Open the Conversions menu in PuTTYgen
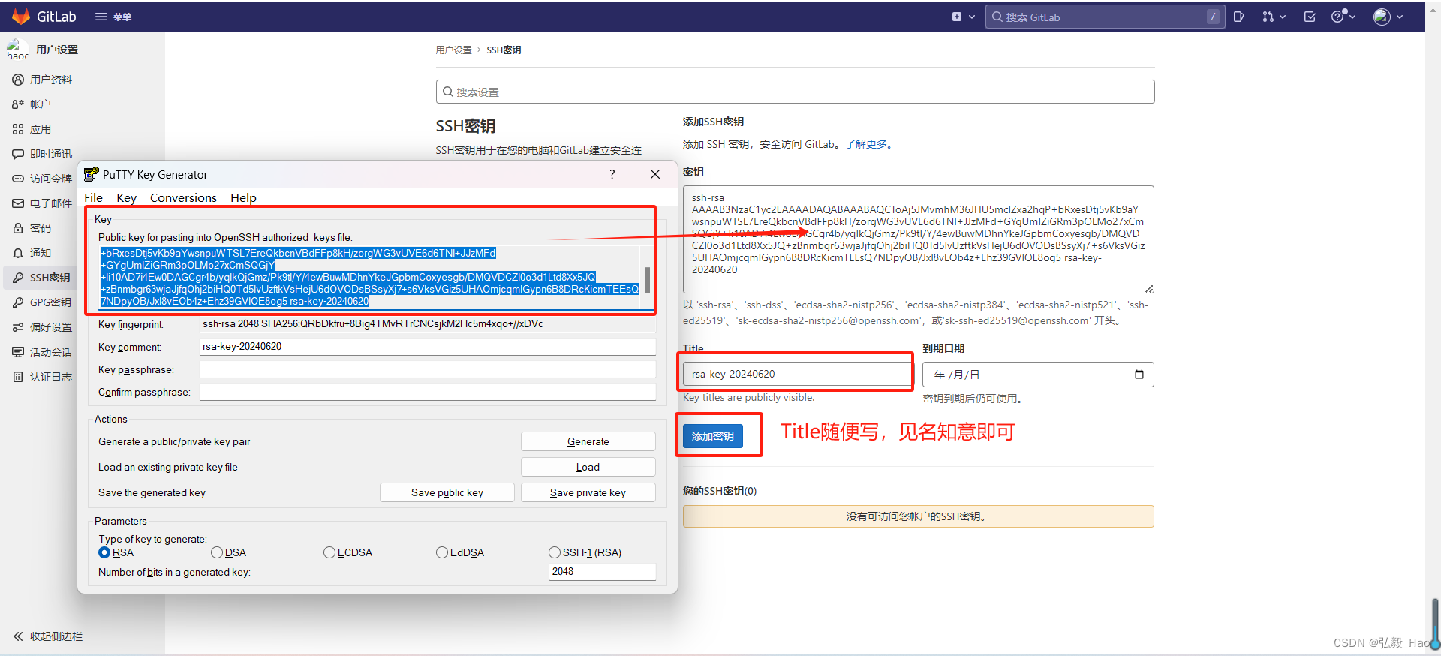 [183, 197]
